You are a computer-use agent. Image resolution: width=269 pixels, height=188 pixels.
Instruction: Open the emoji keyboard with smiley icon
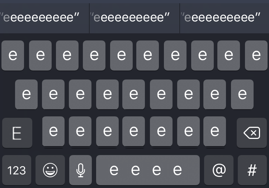point(50,170)
